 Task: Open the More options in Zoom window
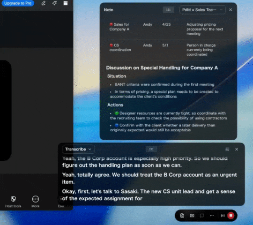(x=36, y=202)
